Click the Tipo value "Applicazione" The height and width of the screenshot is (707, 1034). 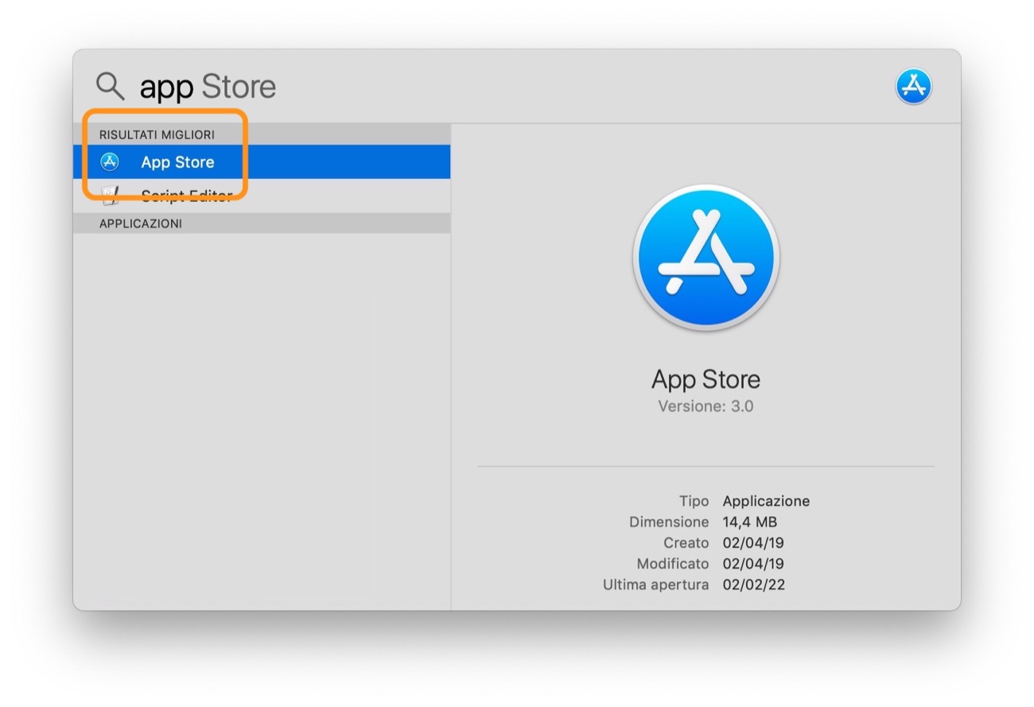coord(766,501)
